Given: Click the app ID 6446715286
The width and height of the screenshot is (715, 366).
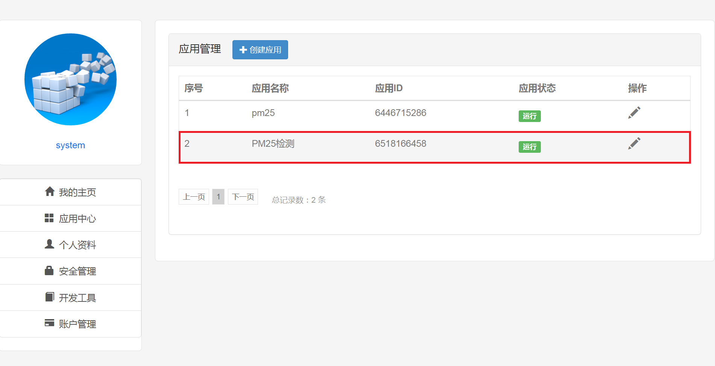Looking at the screenshot, I should pos(400,113).
